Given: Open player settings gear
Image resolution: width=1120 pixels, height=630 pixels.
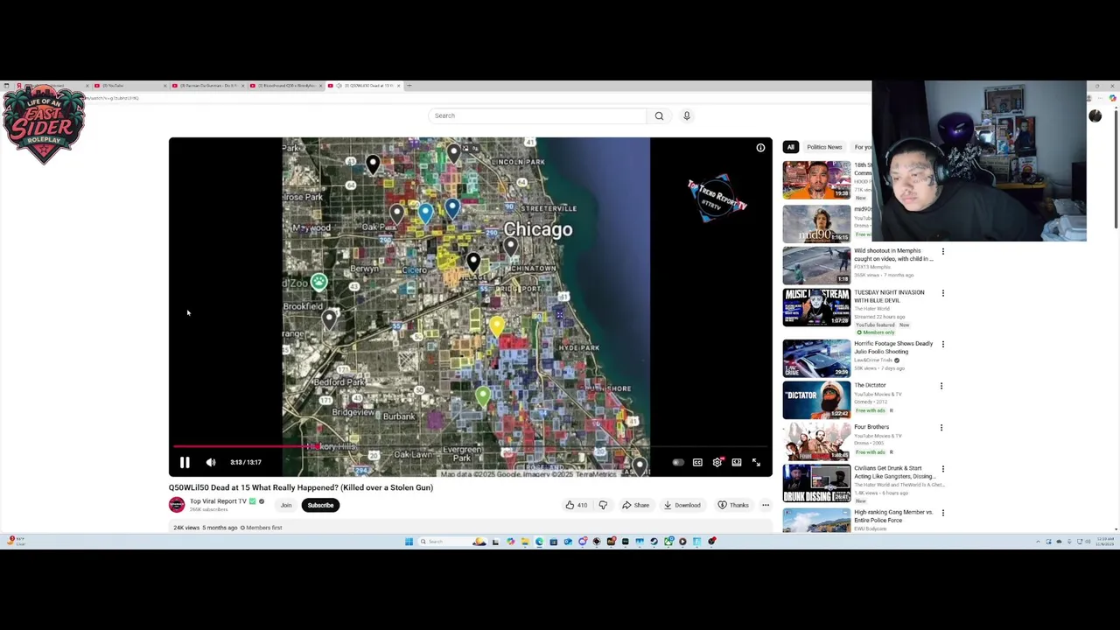Looking at the screenshot, I should 717,462.
